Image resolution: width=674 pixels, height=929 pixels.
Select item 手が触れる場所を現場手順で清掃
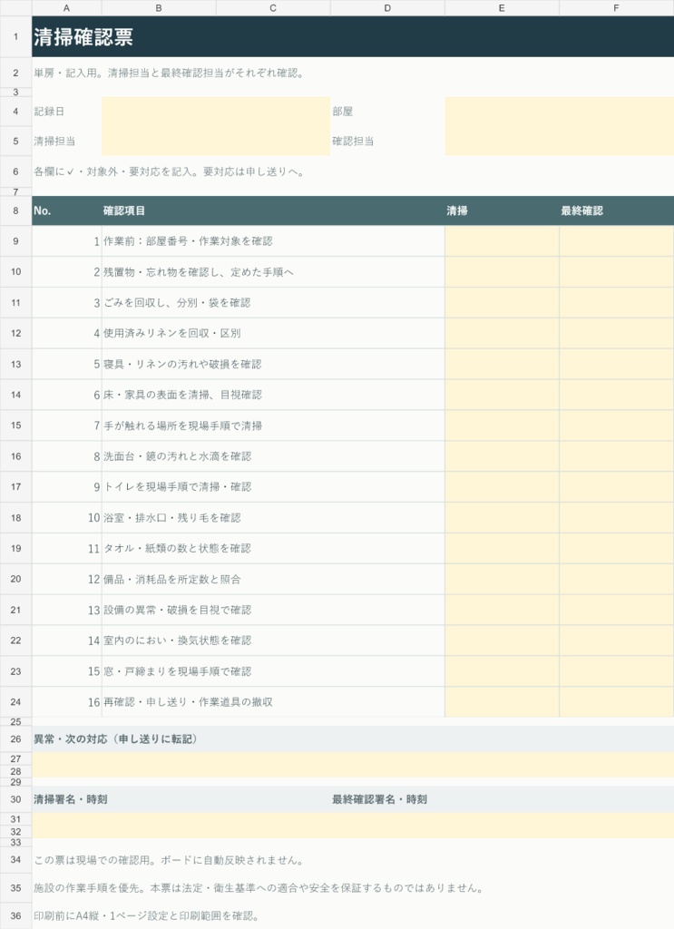tap(273, 425)
